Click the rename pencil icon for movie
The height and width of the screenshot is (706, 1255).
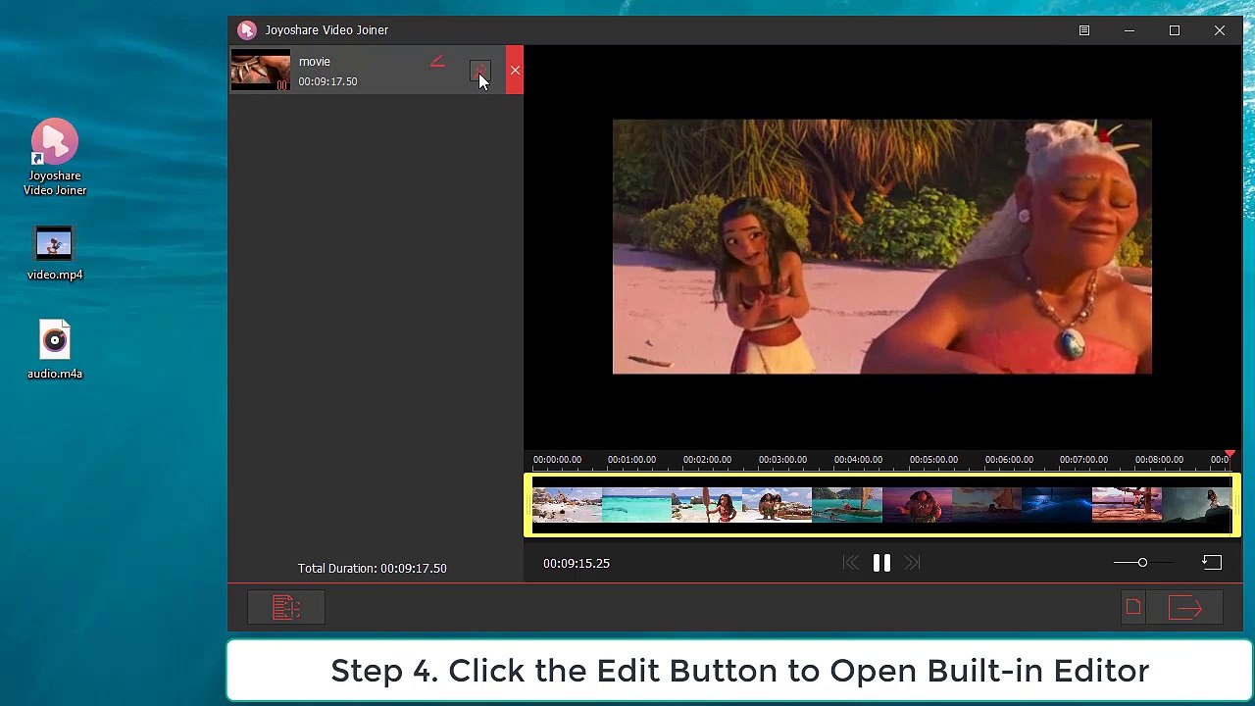437,63
